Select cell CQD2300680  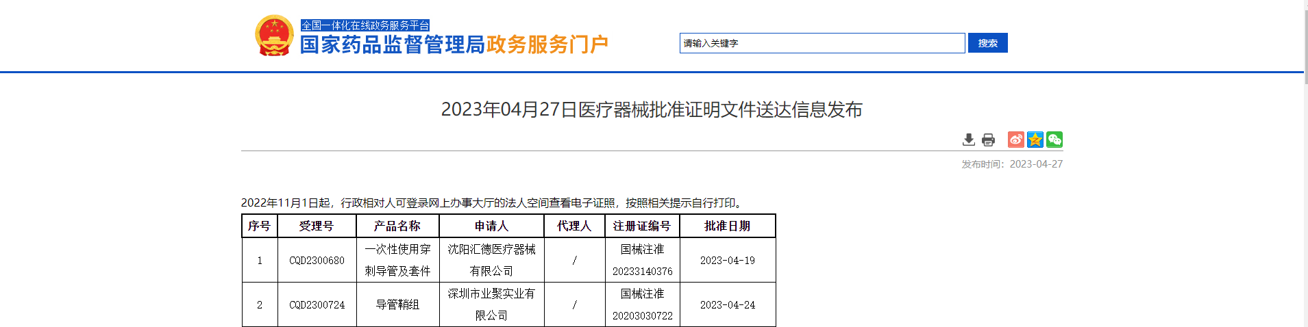pyautogui.click(x=317, y=261)
